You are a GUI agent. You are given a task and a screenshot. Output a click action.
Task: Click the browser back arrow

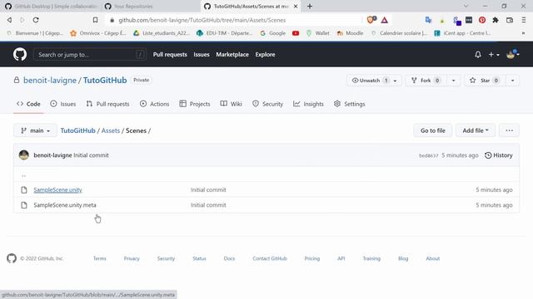click(x=9, y=20)
